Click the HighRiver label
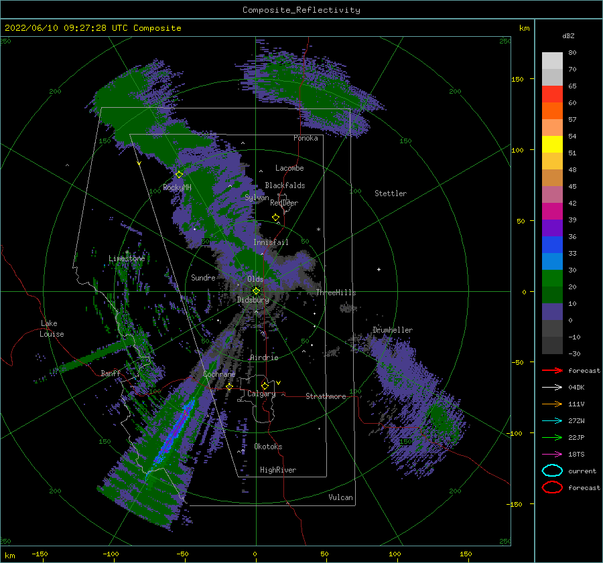Image resolution: width=603 pixels, height=563 pixels. pos(278,470)
